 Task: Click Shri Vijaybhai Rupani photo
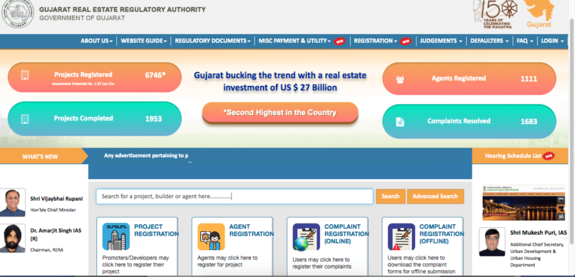(x=12, y=203)
